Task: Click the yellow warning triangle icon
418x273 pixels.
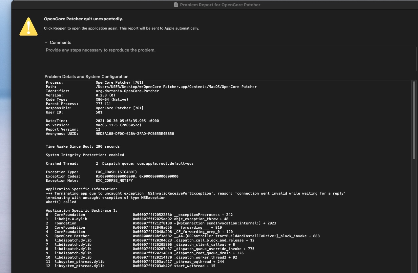Action: (29, 27)
